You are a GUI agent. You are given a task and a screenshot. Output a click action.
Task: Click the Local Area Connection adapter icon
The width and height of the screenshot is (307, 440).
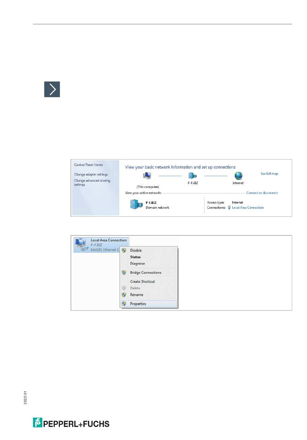(x=81, y=245)
